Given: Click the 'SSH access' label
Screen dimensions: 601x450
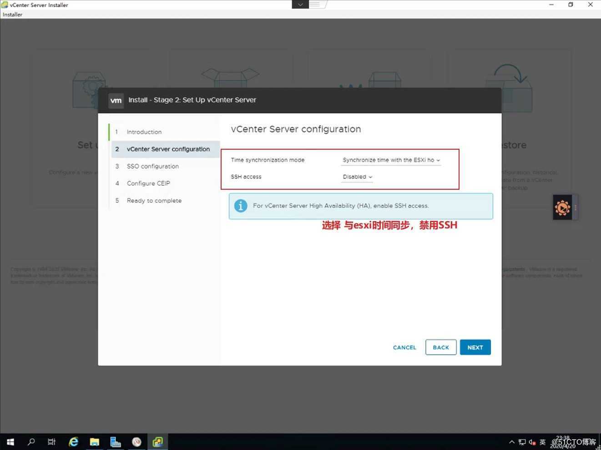Looking at the screenshot, I should [246, 177].
